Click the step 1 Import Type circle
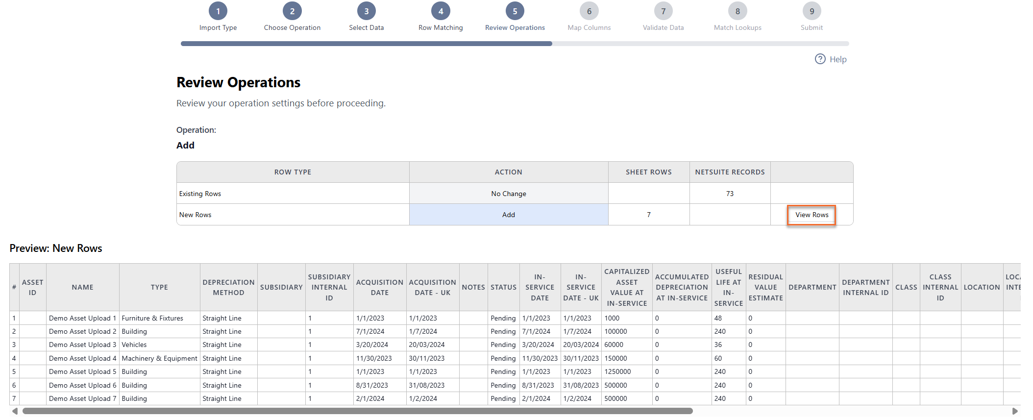The image size is (1033, 420). coord(218,11)
